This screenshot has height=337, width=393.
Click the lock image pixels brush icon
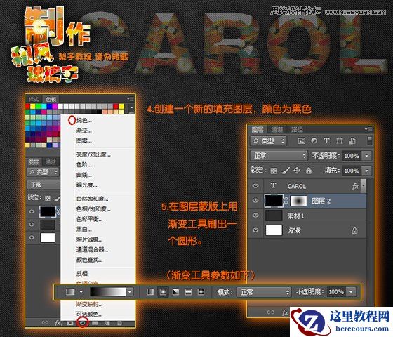point(286,171)
